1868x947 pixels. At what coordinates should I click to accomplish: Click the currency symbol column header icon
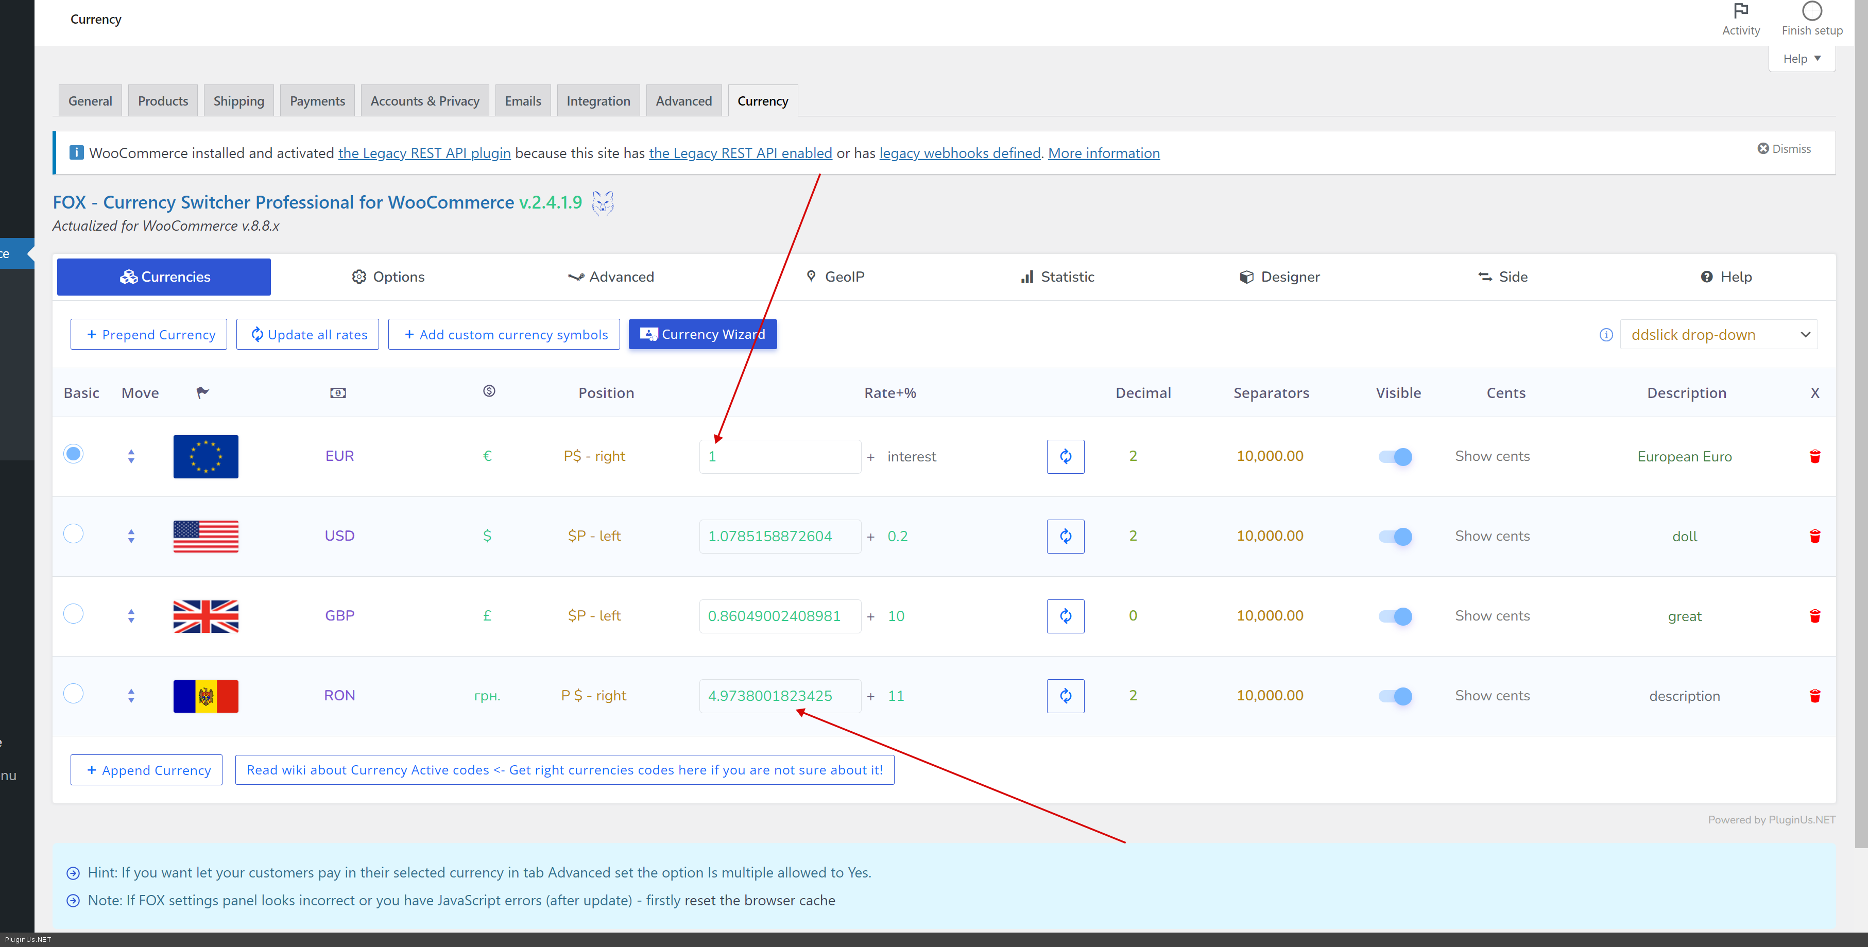tap(489, 391)
